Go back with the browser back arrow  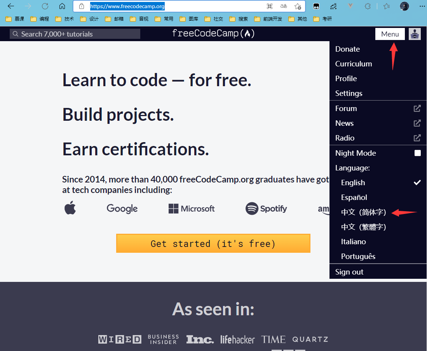10,6
